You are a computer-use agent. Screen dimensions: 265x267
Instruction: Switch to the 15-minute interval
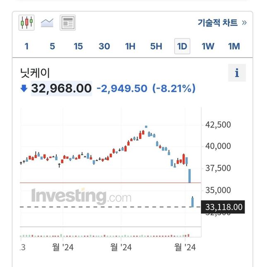coord(78,46)
